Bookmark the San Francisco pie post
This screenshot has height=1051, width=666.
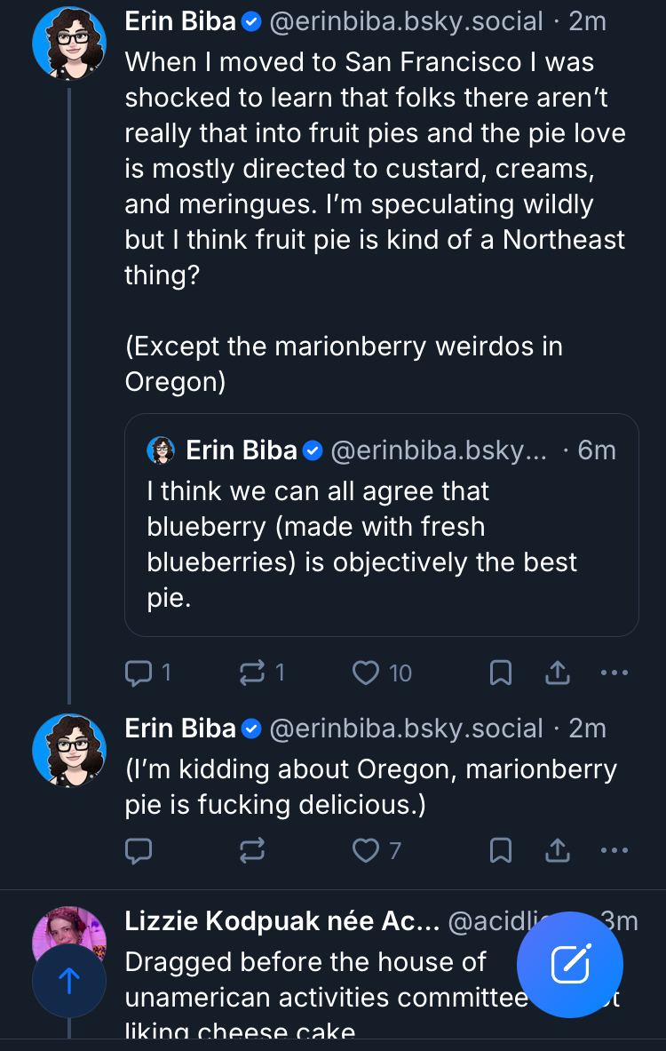pyautogui.click(x=501, y=673)
